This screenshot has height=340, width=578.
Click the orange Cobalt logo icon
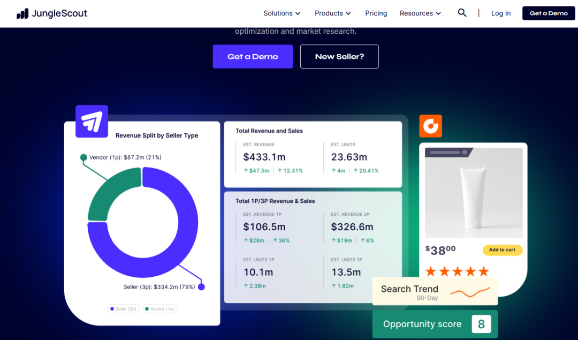tap(430, 126)
